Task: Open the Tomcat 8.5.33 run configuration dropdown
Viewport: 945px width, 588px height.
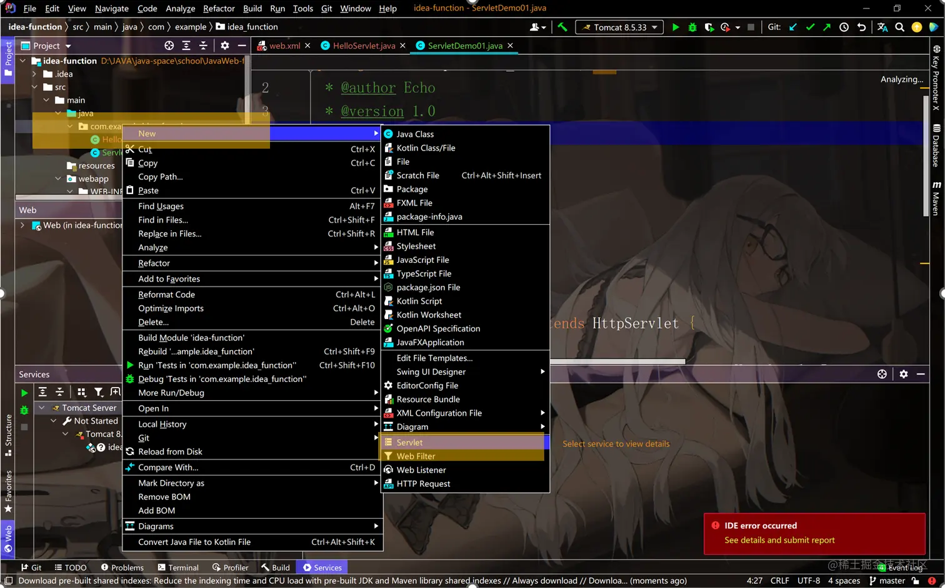Action: point(619,27)
